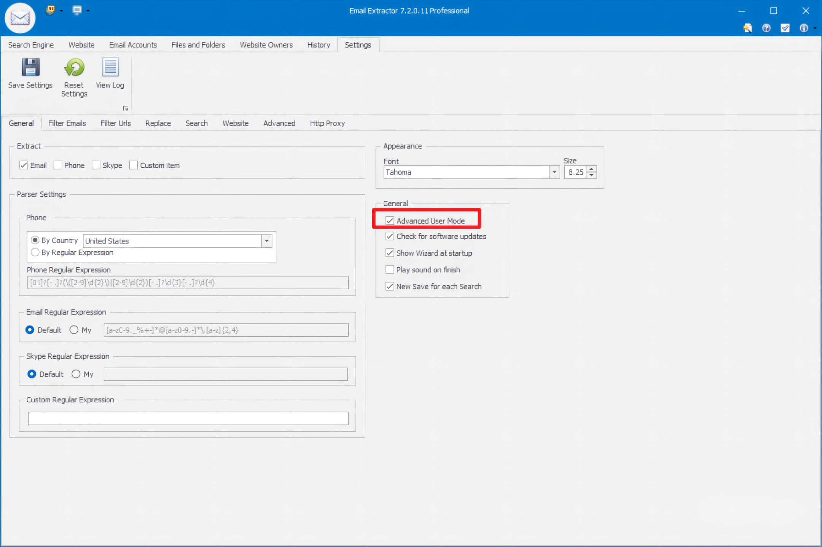Select Default for Skype Regular Expression

(32, 374)
